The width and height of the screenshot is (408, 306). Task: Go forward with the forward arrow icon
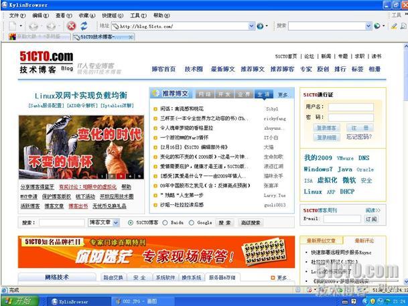(51, 26)
